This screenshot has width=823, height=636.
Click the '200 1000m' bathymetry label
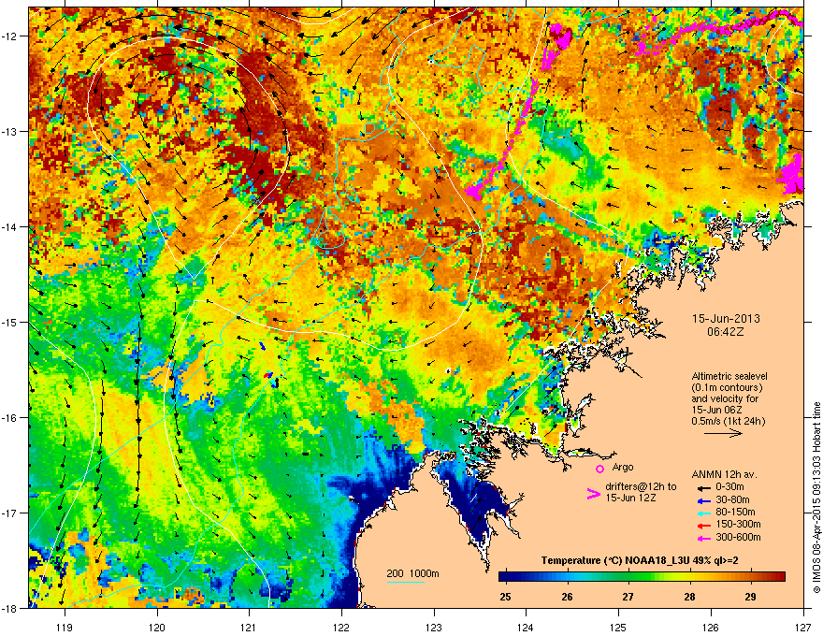[412, 573]
